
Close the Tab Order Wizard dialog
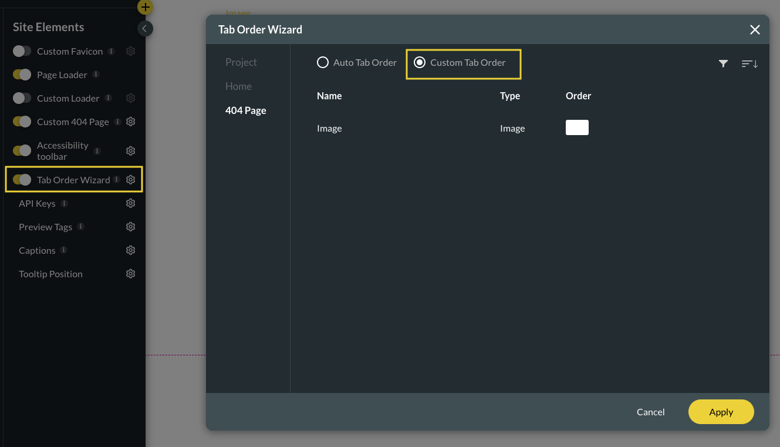pos(755,30)
